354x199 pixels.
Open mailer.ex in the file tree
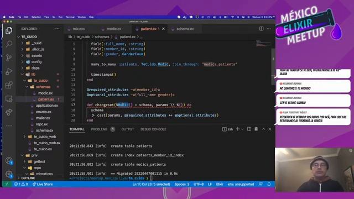[43, 118]
